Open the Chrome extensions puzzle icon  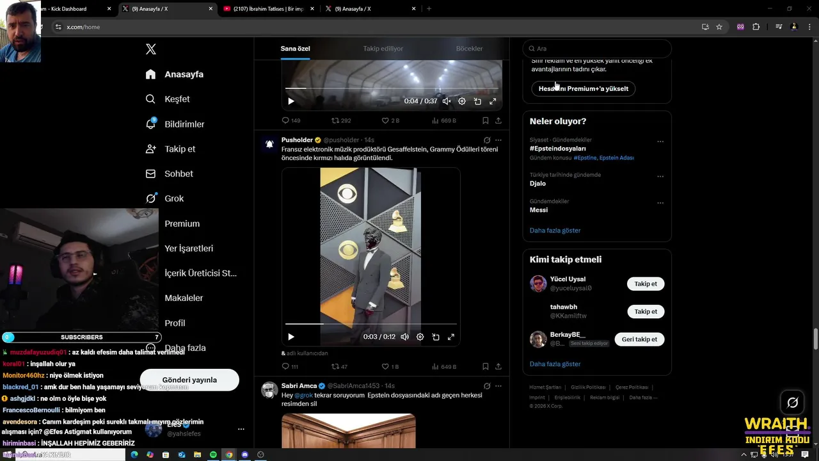[756, 27]
